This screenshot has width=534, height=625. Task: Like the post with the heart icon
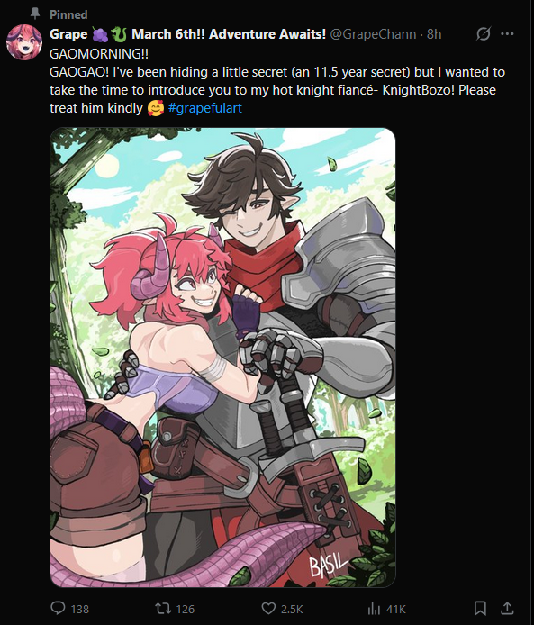tap(268, 609)
